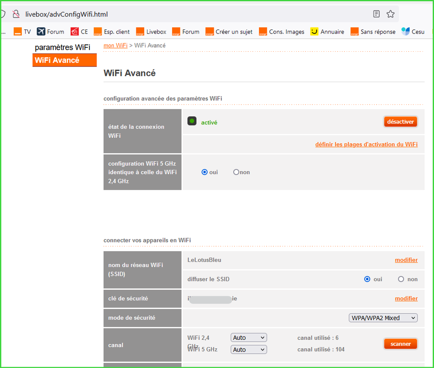Open the WiFi 2,4 GHz channel Auto dropdown

tap(248, 338)
